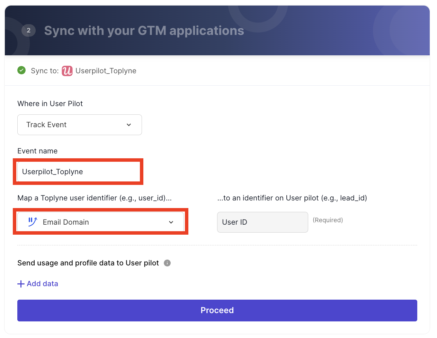Click the step 2 number badge

point(28,30)
